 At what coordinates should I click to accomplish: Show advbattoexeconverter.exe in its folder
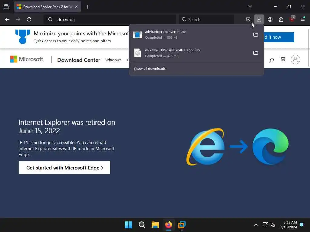click(256, 34)
